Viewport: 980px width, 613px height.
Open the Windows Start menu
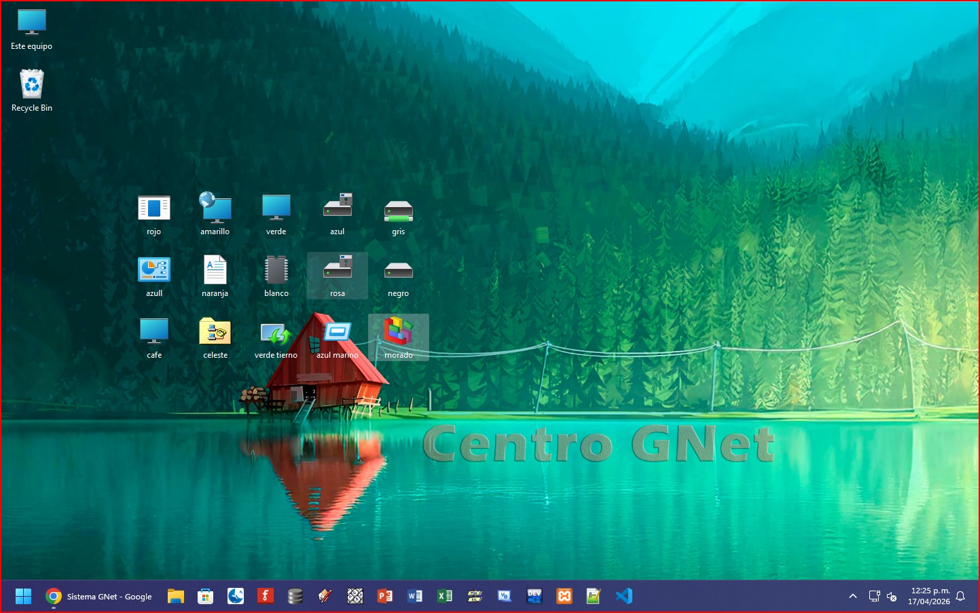coord(24,596)
